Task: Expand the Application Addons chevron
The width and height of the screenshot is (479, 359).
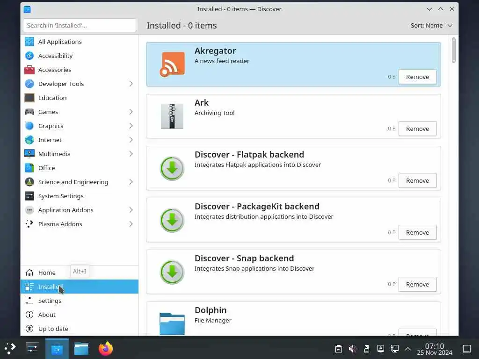Action: [131, 210]
